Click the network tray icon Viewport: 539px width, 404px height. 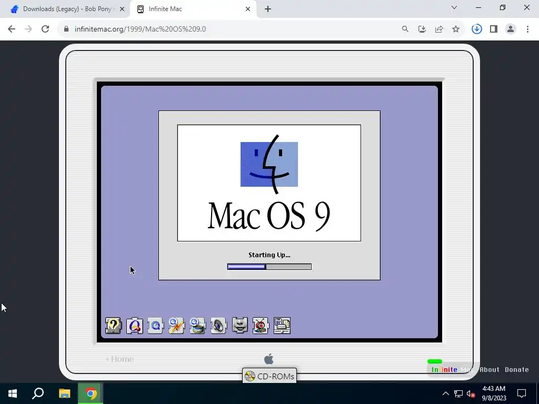tap(458, 393)
